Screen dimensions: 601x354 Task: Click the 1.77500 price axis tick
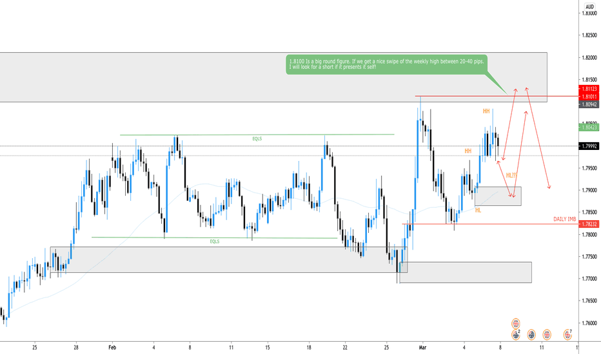(x=589, y=256)
